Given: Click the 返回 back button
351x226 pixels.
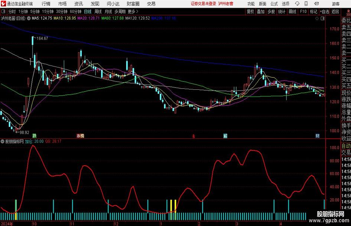Looking at the screenshot, I should click(x=335, y=12).
